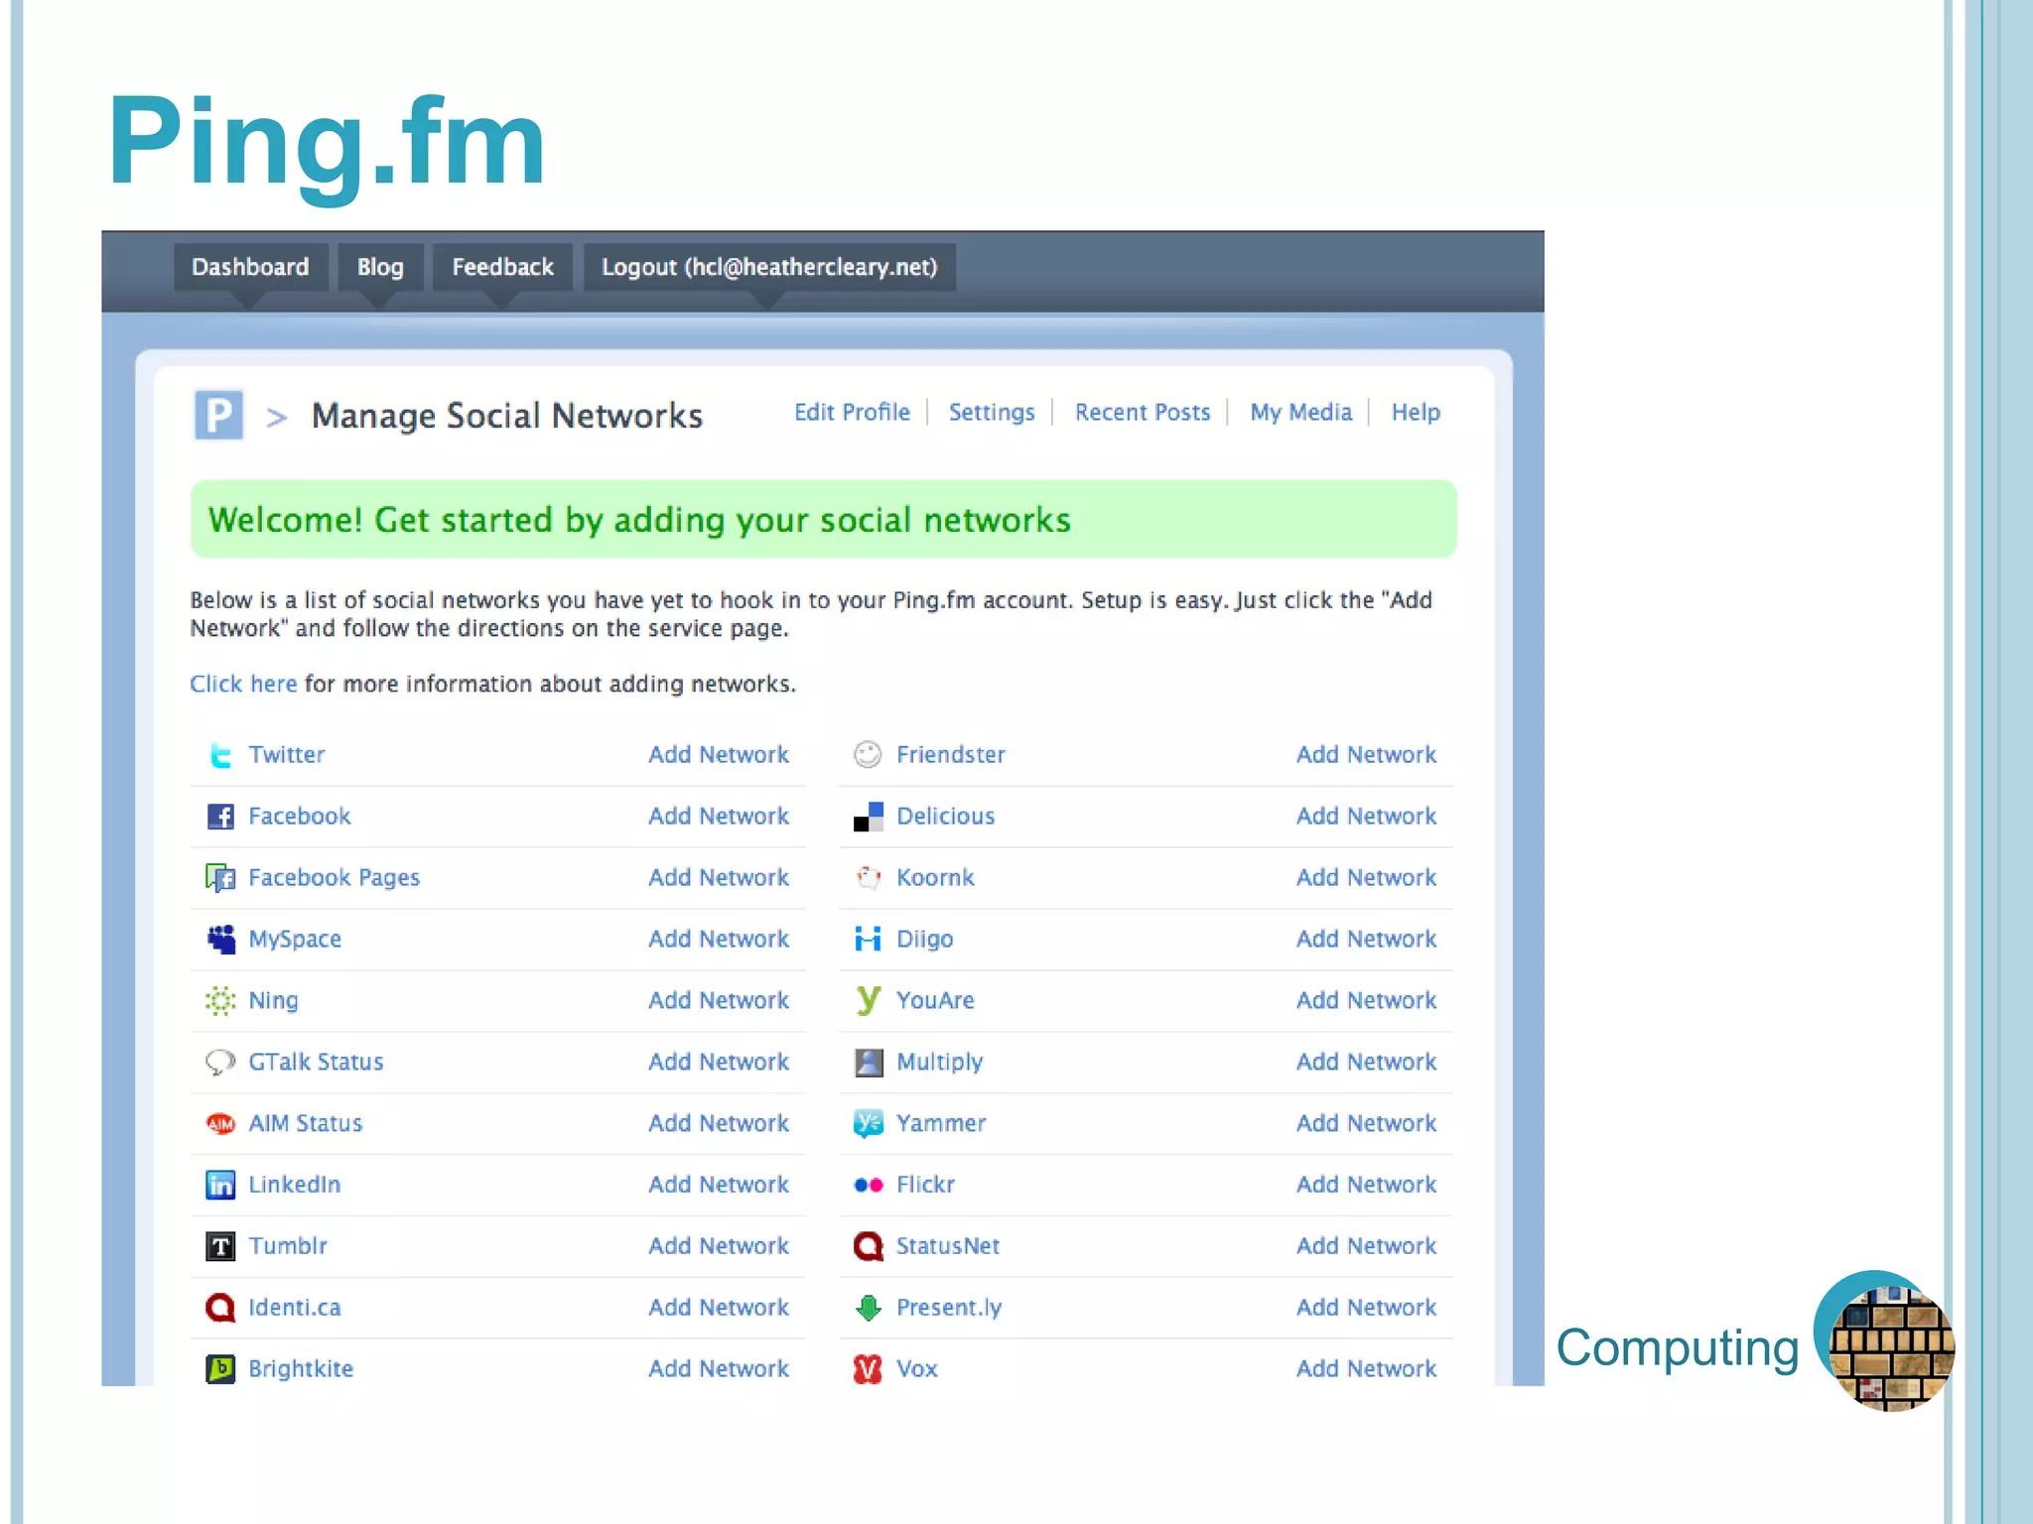2033x1524 pixels.
Task: Add Network for Facebook
Action: tap(719, 817)
